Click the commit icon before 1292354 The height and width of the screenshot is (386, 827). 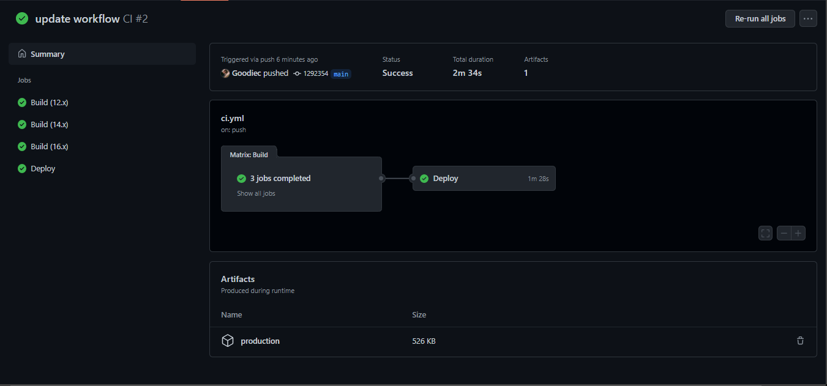pyautogui.click(x=297, y=73)
